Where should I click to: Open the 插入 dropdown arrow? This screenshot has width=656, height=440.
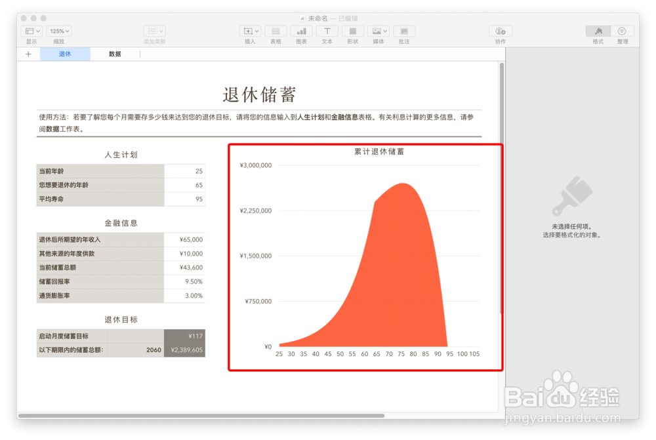coord(256,31)
